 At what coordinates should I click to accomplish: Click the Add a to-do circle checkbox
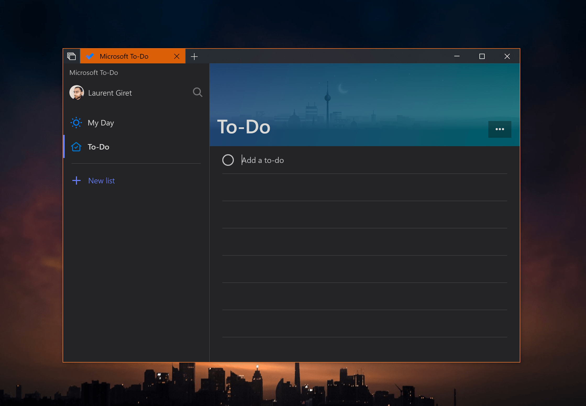pos(228,160)
